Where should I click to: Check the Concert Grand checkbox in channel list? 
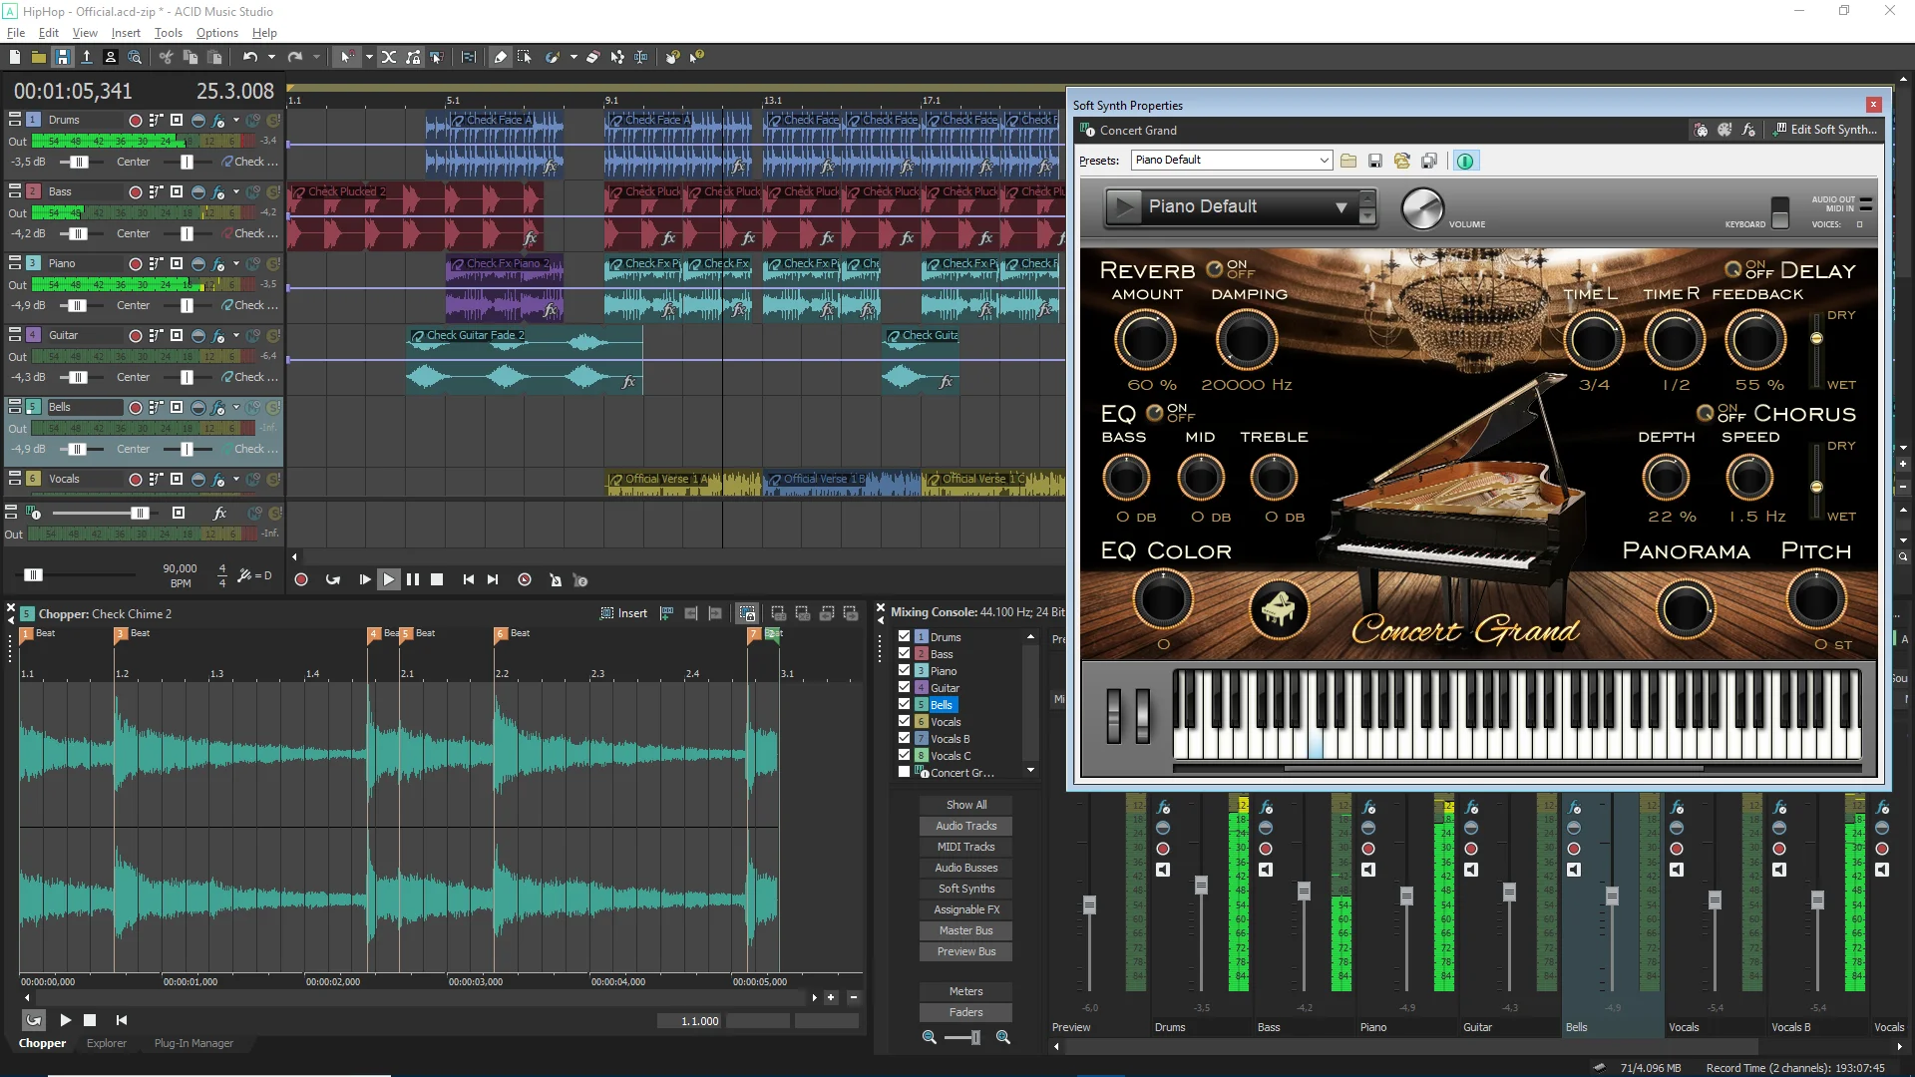tap(905, 772)
